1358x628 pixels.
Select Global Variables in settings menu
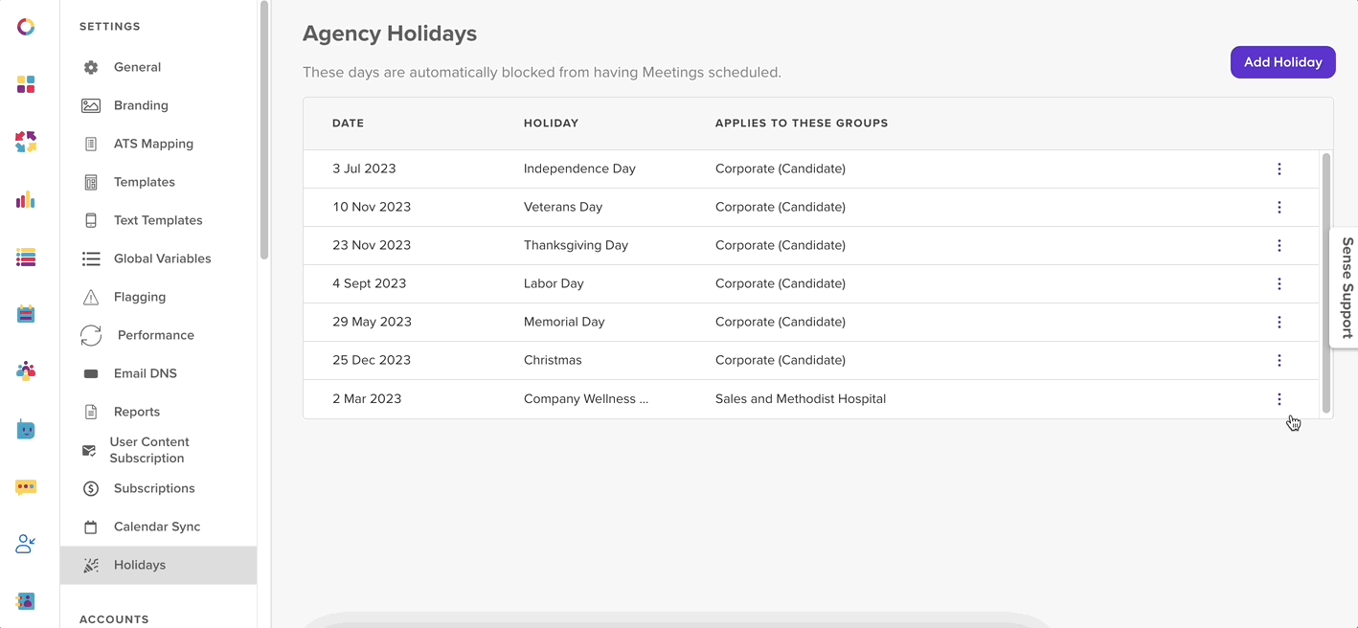click(163, 258)
